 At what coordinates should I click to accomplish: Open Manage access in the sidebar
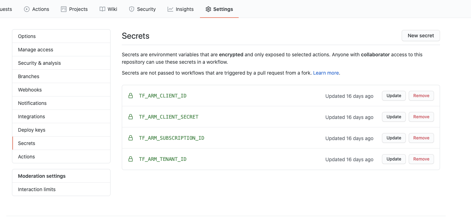pyautogui.click(x=36, y=50)
